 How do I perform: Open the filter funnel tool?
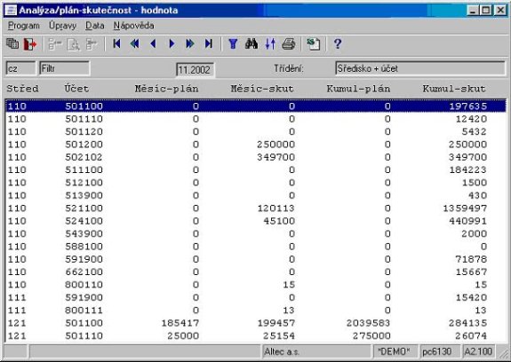(233, 43)
